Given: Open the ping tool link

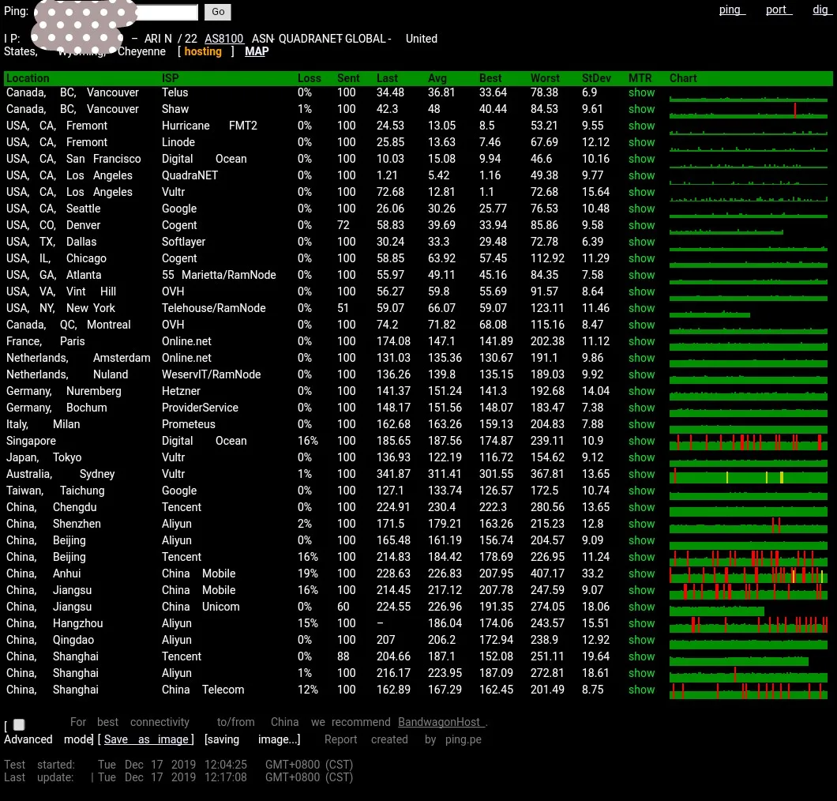Looking at the screenshot, I should [x=732, y=9].
